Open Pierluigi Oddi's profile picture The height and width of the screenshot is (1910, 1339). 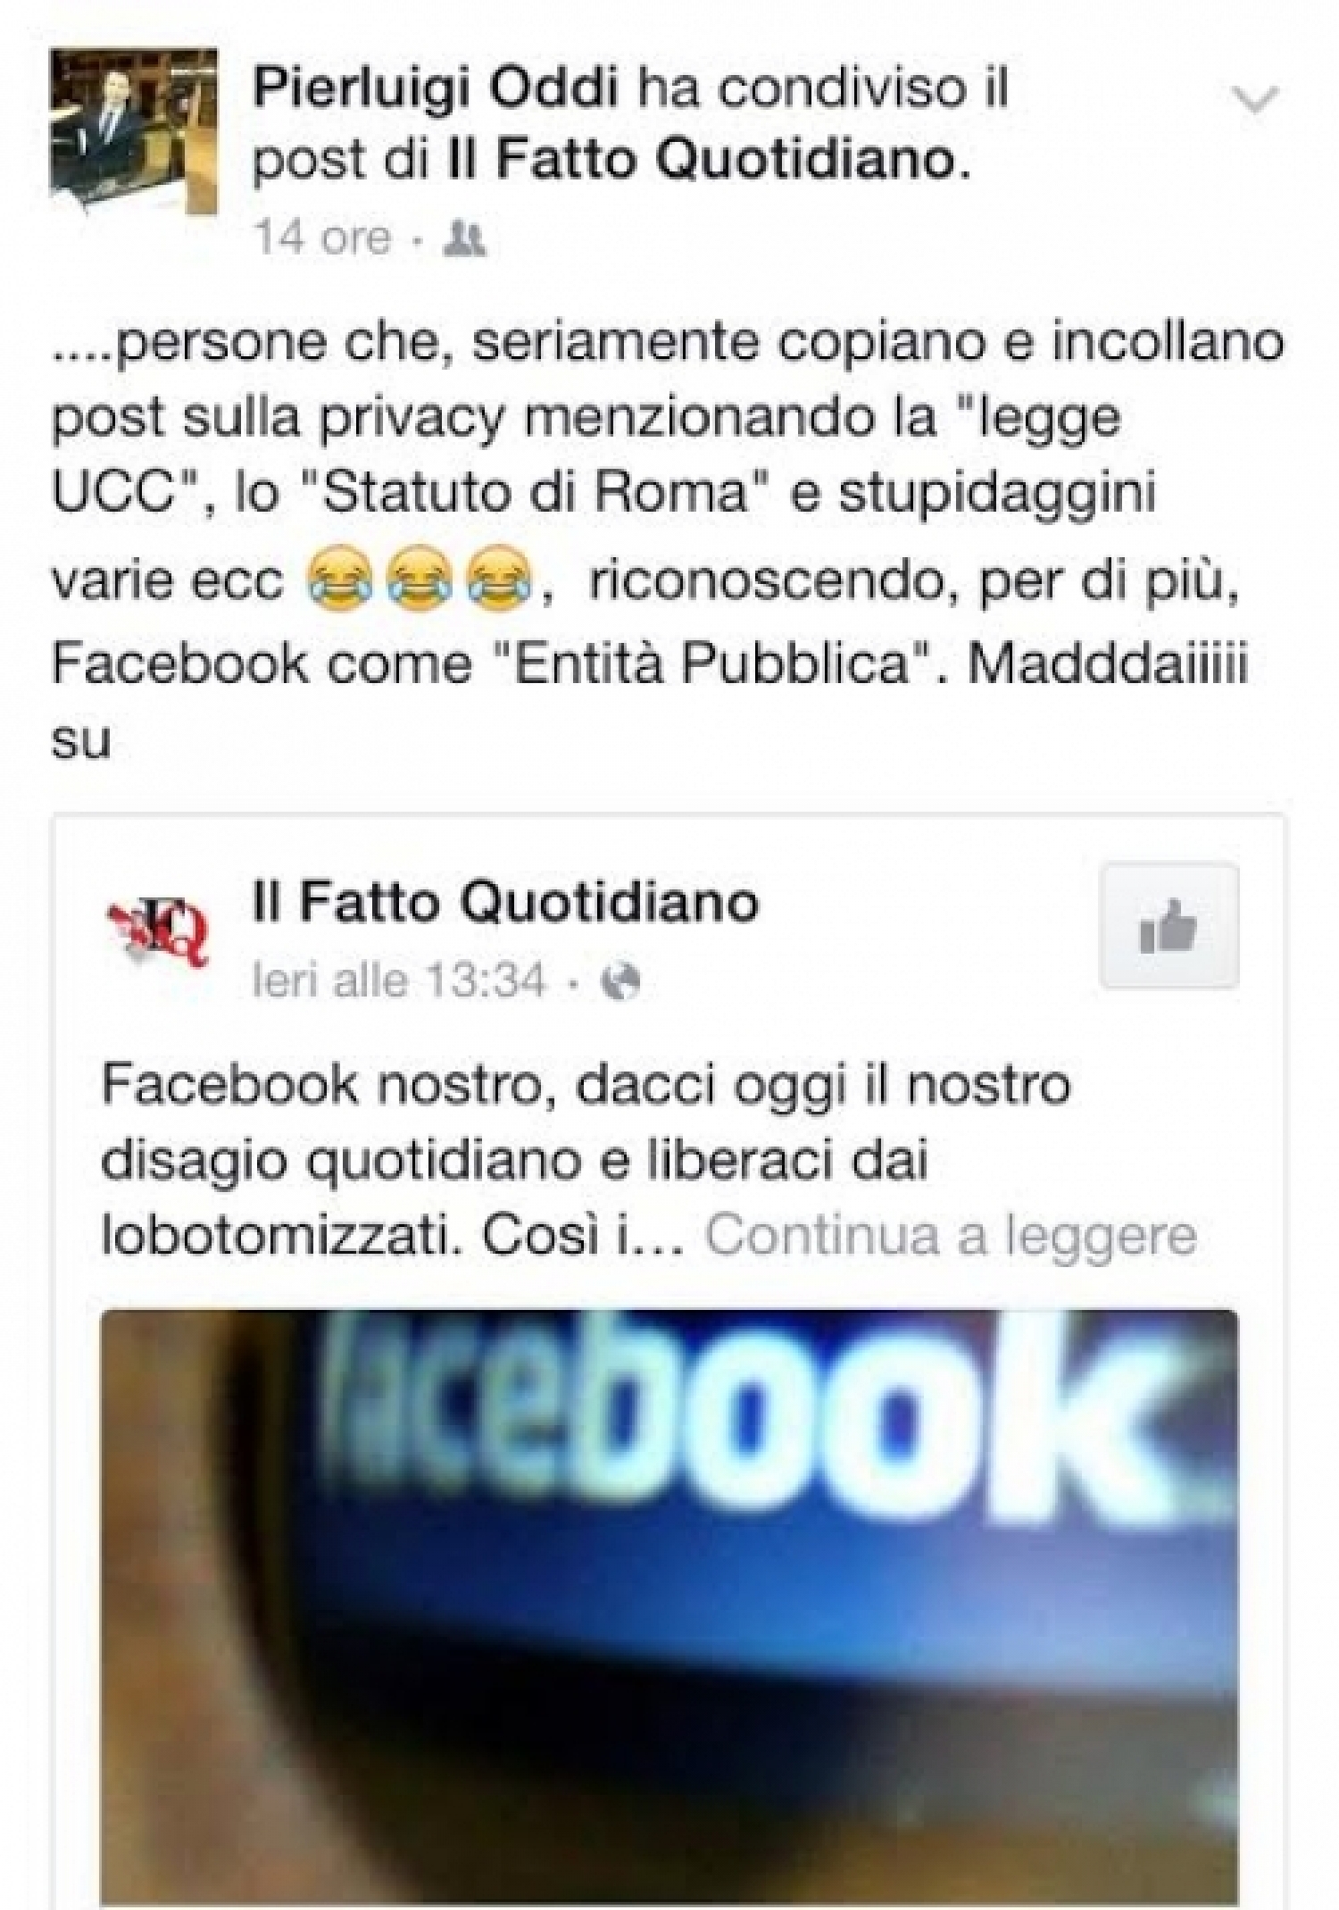tap(134, 131)
